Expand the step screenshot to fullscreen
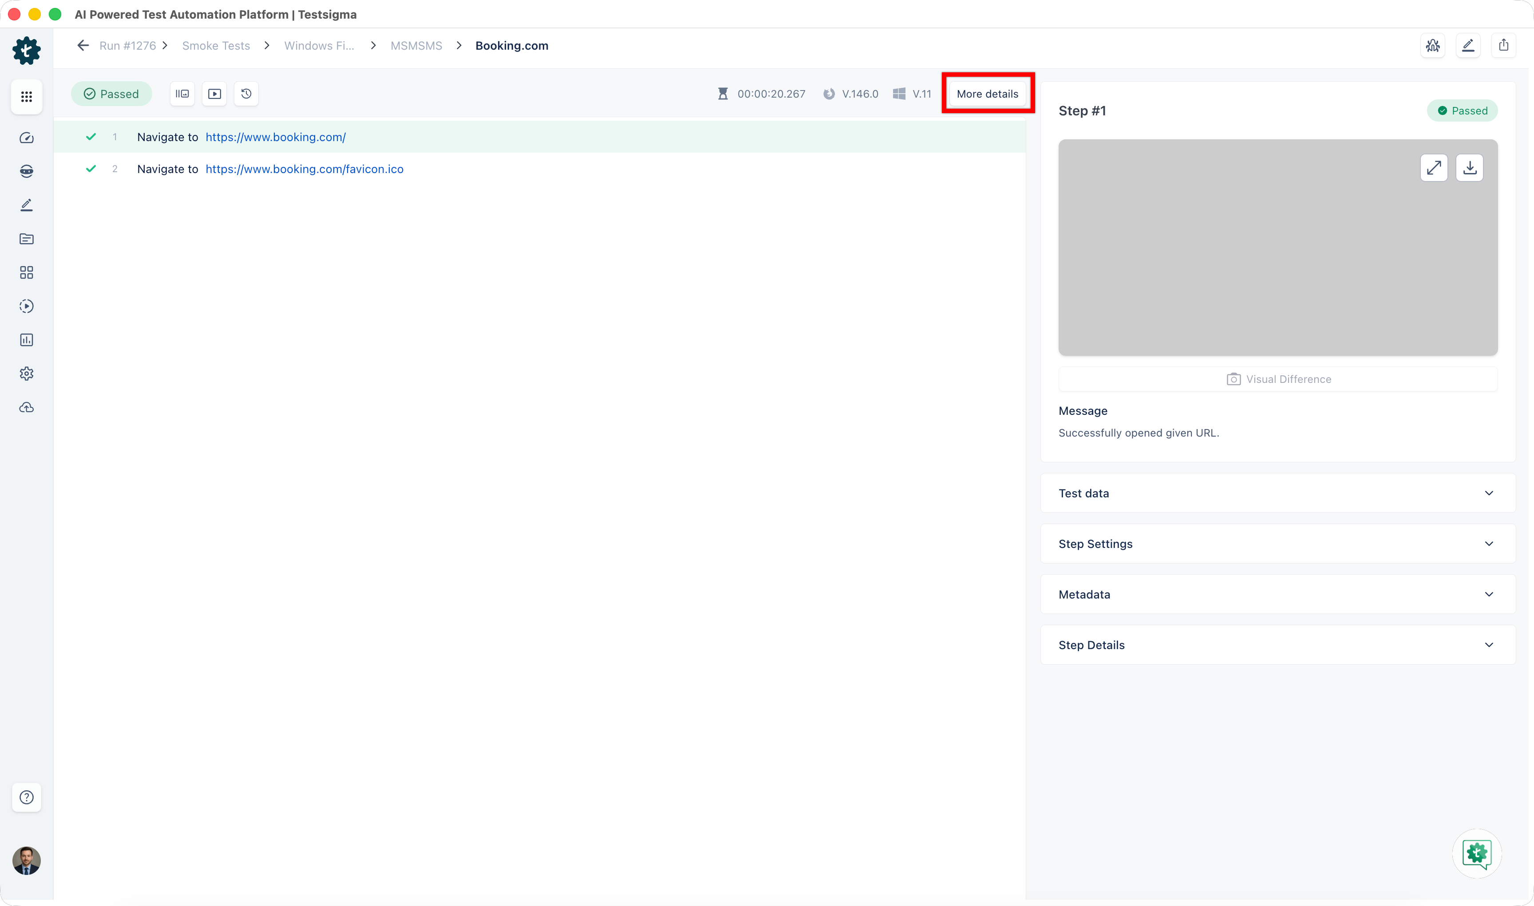 tap(1434, 167)
